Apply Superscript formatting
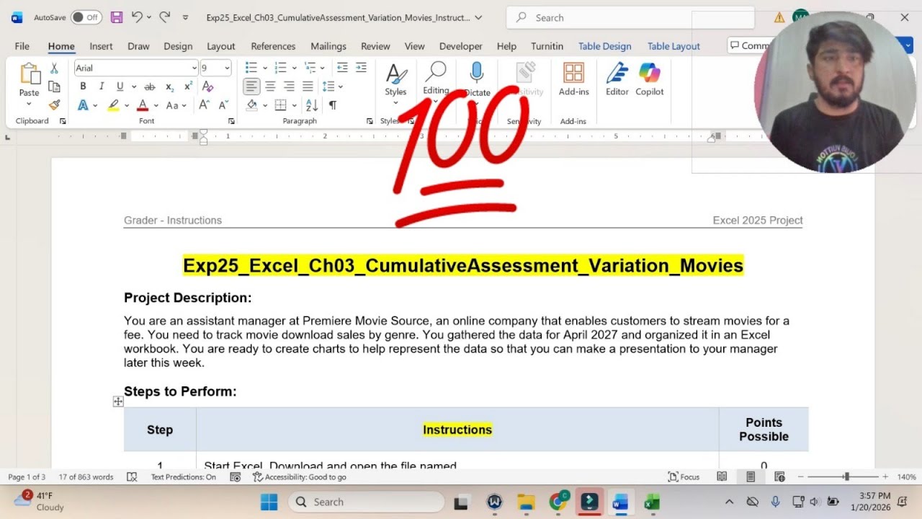The width and height of the screenshot is (922, 519). click(x=188, y=86)
